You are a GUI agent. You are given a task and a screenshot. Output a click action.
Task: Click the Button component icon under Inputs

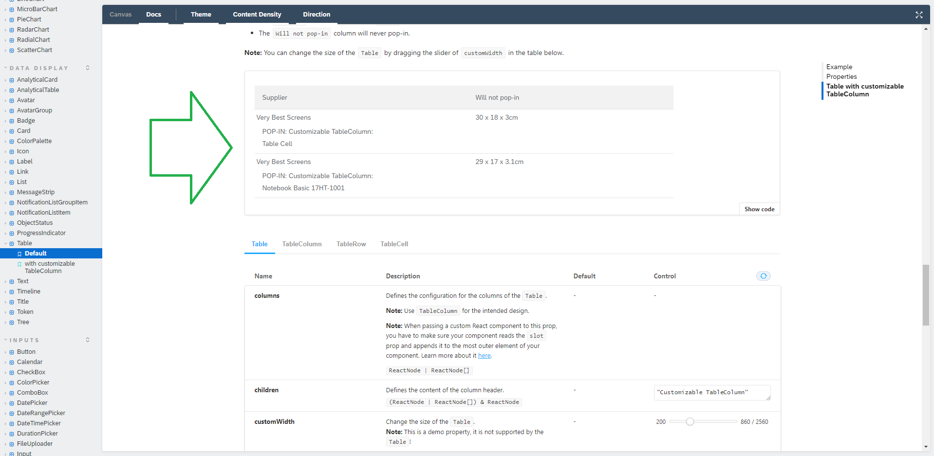11,351
